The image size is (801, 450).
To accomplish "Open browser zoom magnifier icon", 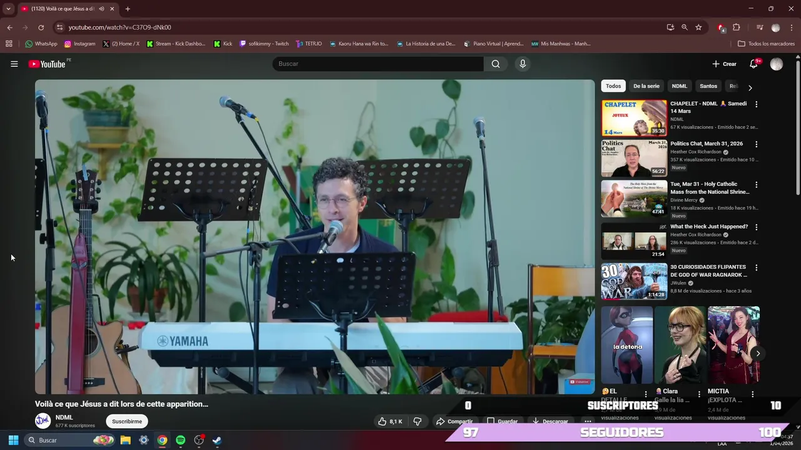I will tap(685, 27).
